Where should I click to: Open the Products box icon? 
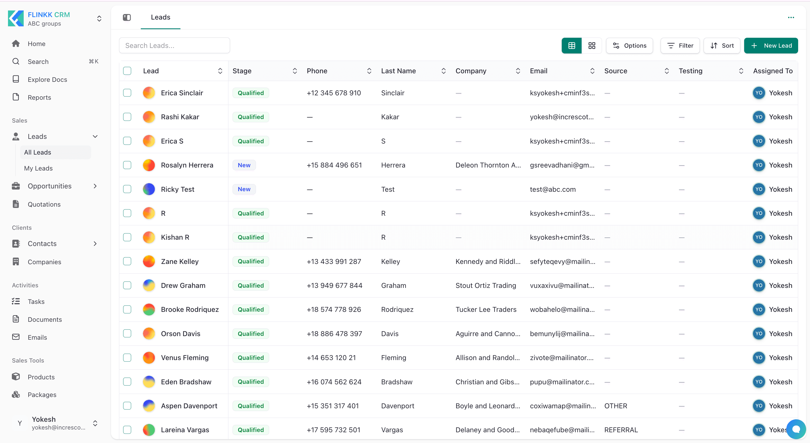tap(16, 377)
